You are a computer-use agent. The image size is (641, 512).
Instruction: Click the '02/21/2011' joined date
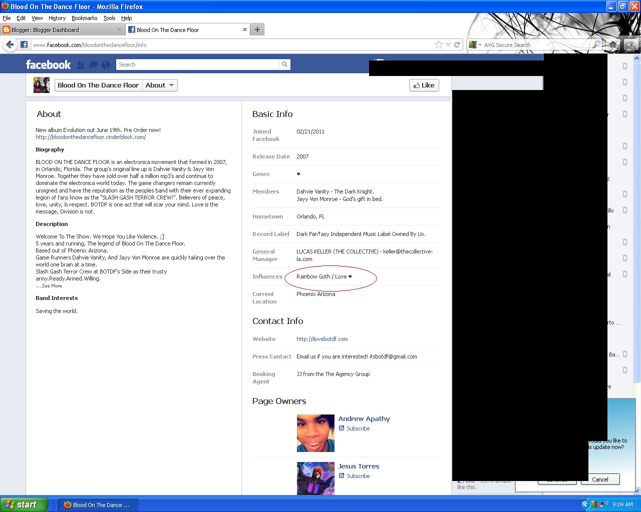click(x=310, y=131)
